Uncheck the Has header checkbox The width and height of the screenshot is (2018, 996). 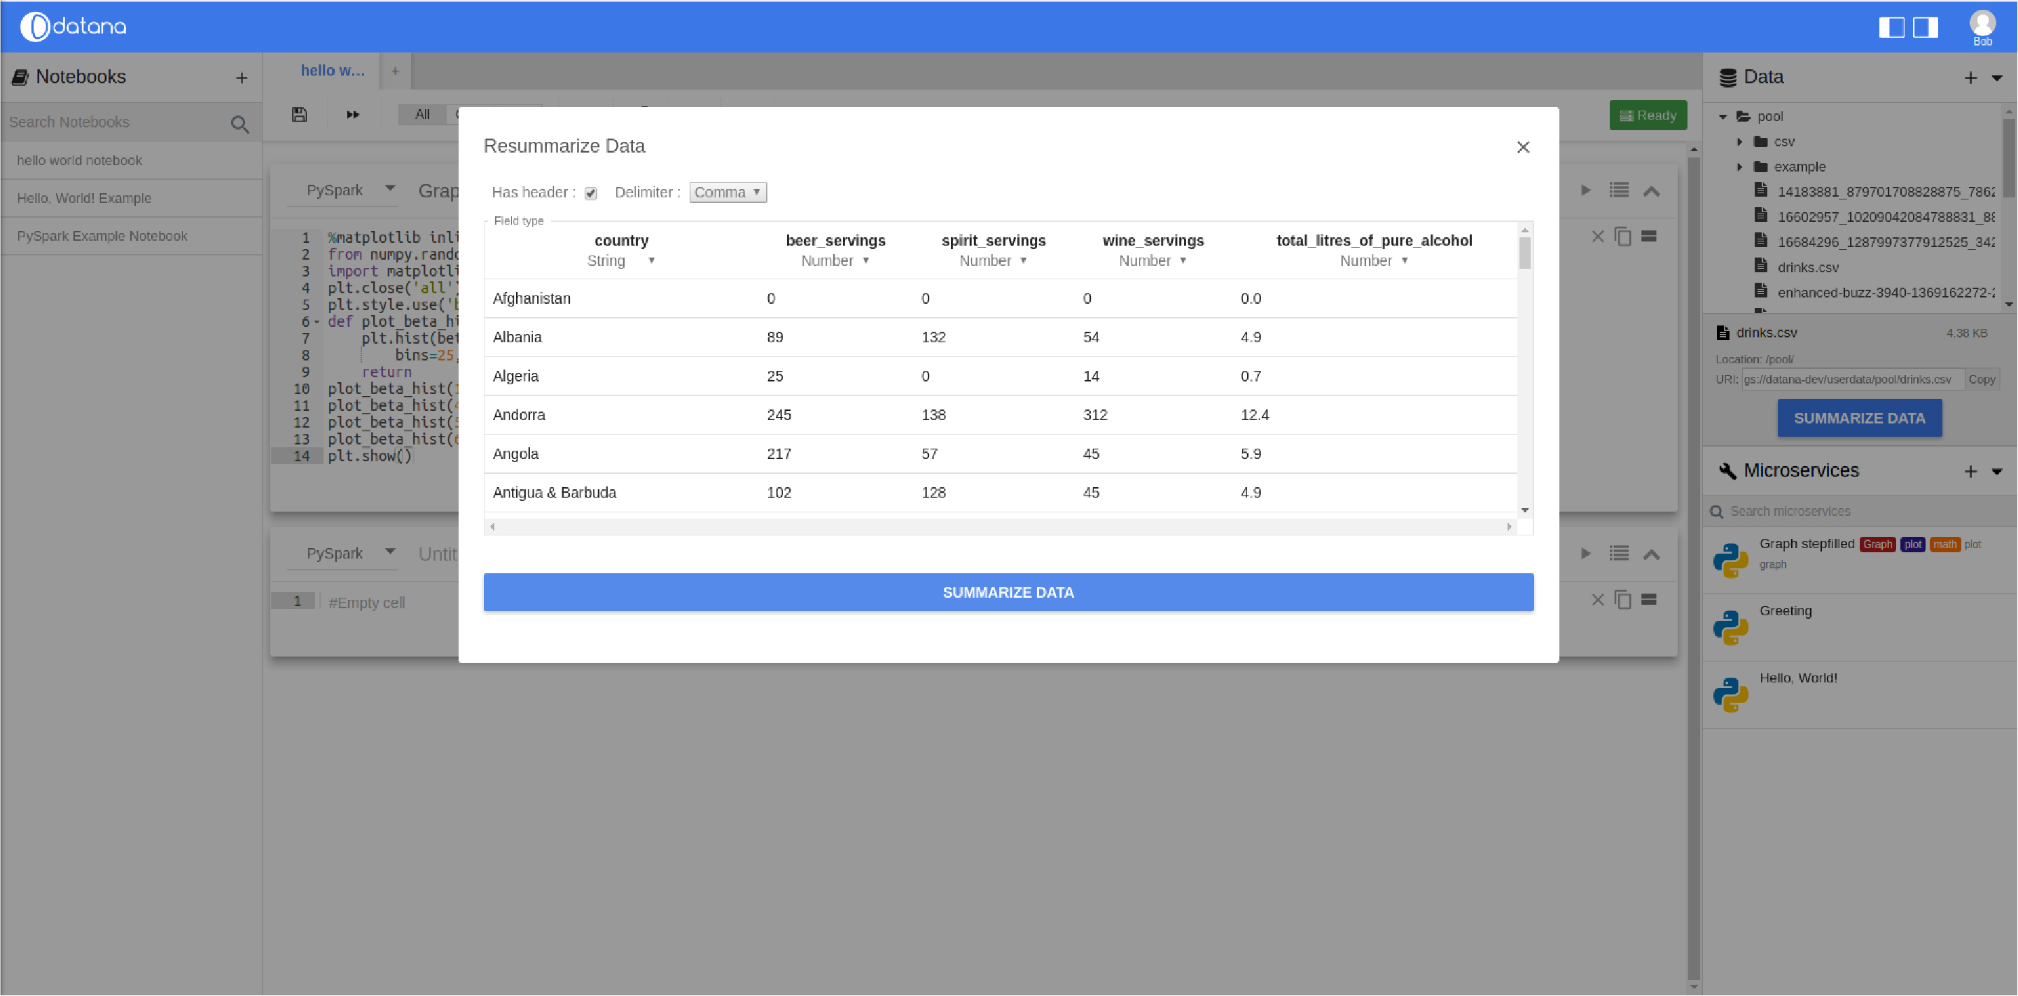591,192
